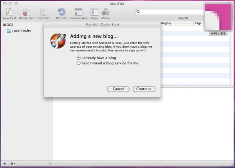Toggle the Blogs sidebar icon
Image resolution: width=235 pixels, height=168 pixels.
tap(94, 12)
